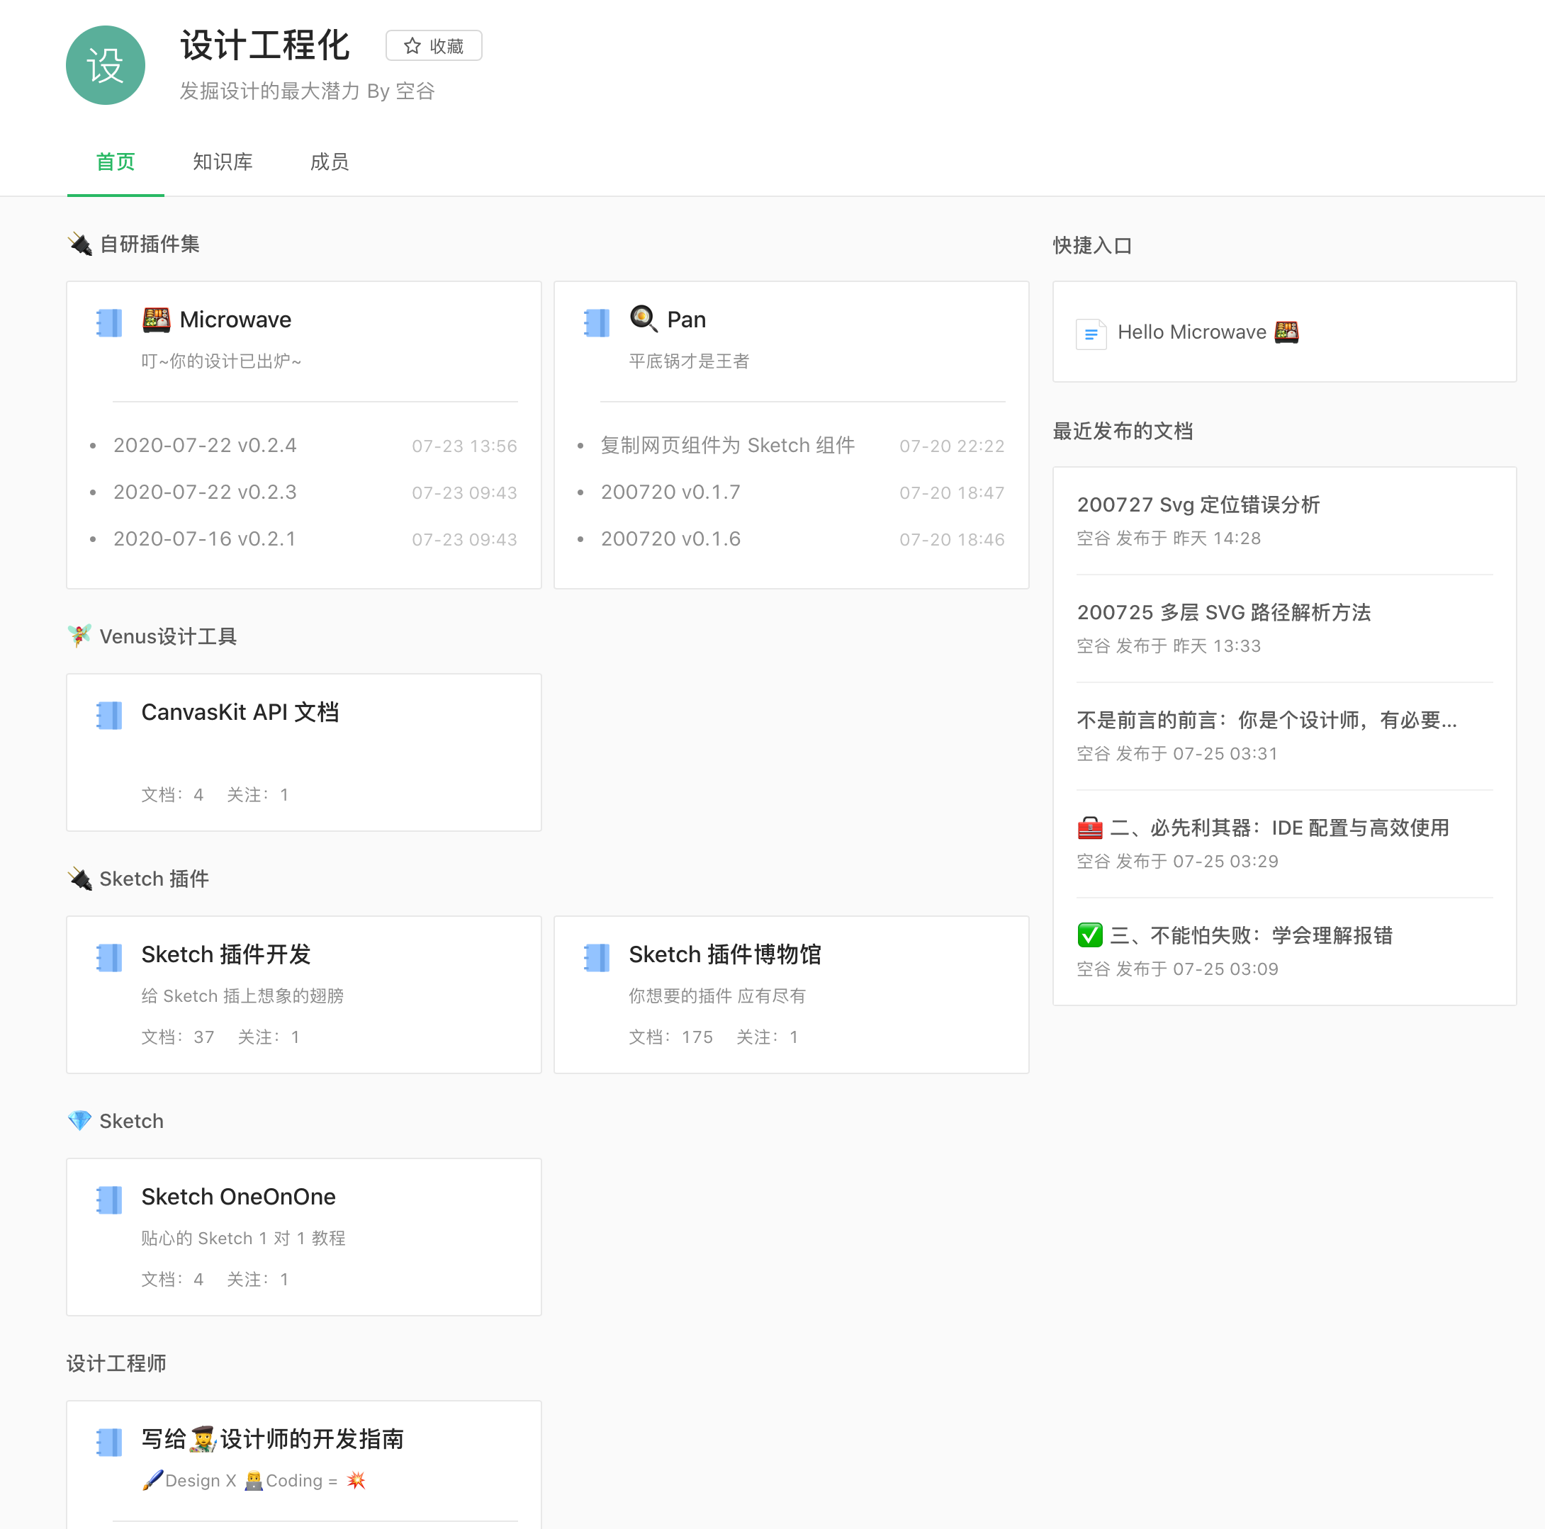The image size is (1545, 1529).
Task: Open the 2020-07-22 v0.2.4 release note
Action: 205,445
